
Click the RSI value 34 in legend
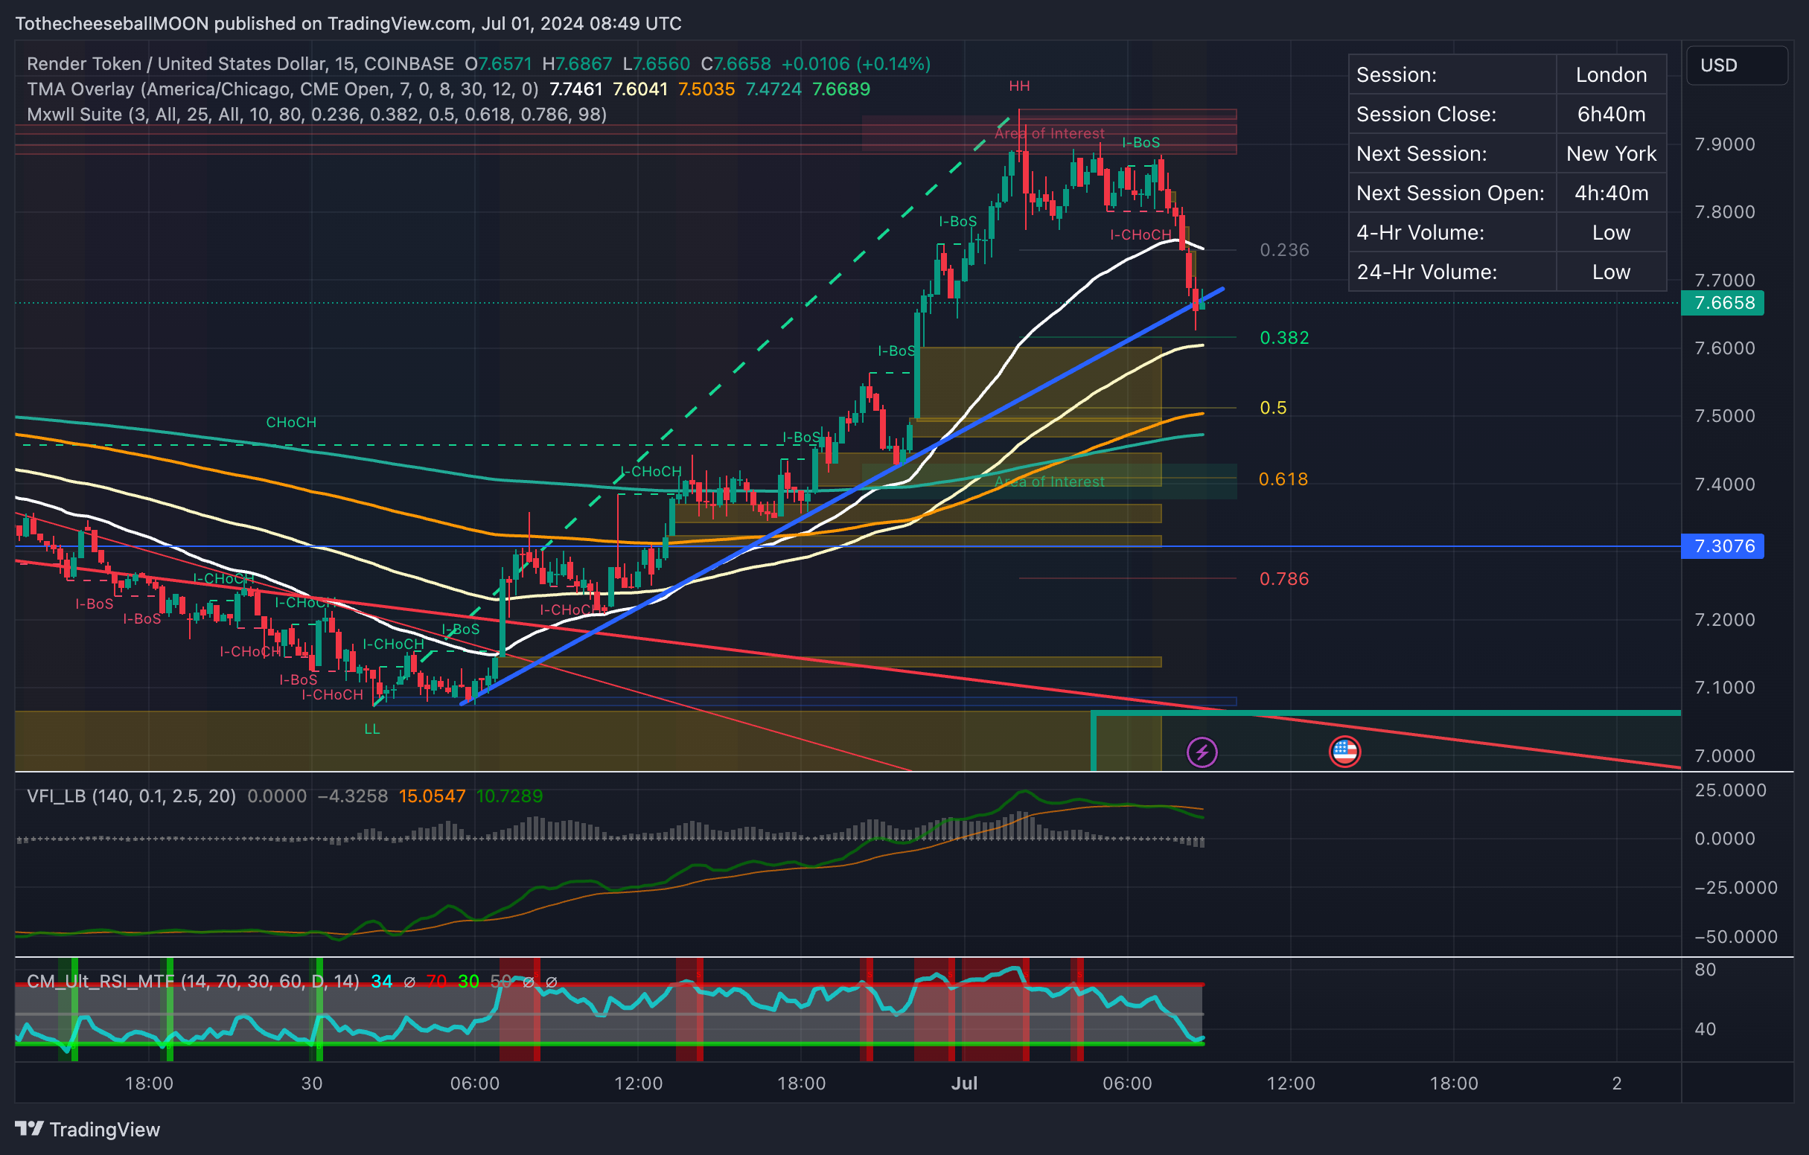click(382, 981)
